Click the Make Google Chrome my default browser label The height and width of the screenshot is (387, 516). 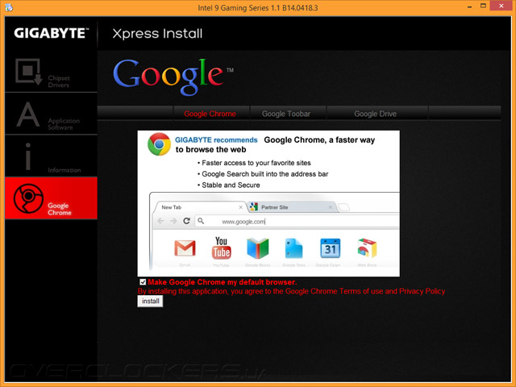[x=223, y=282]
